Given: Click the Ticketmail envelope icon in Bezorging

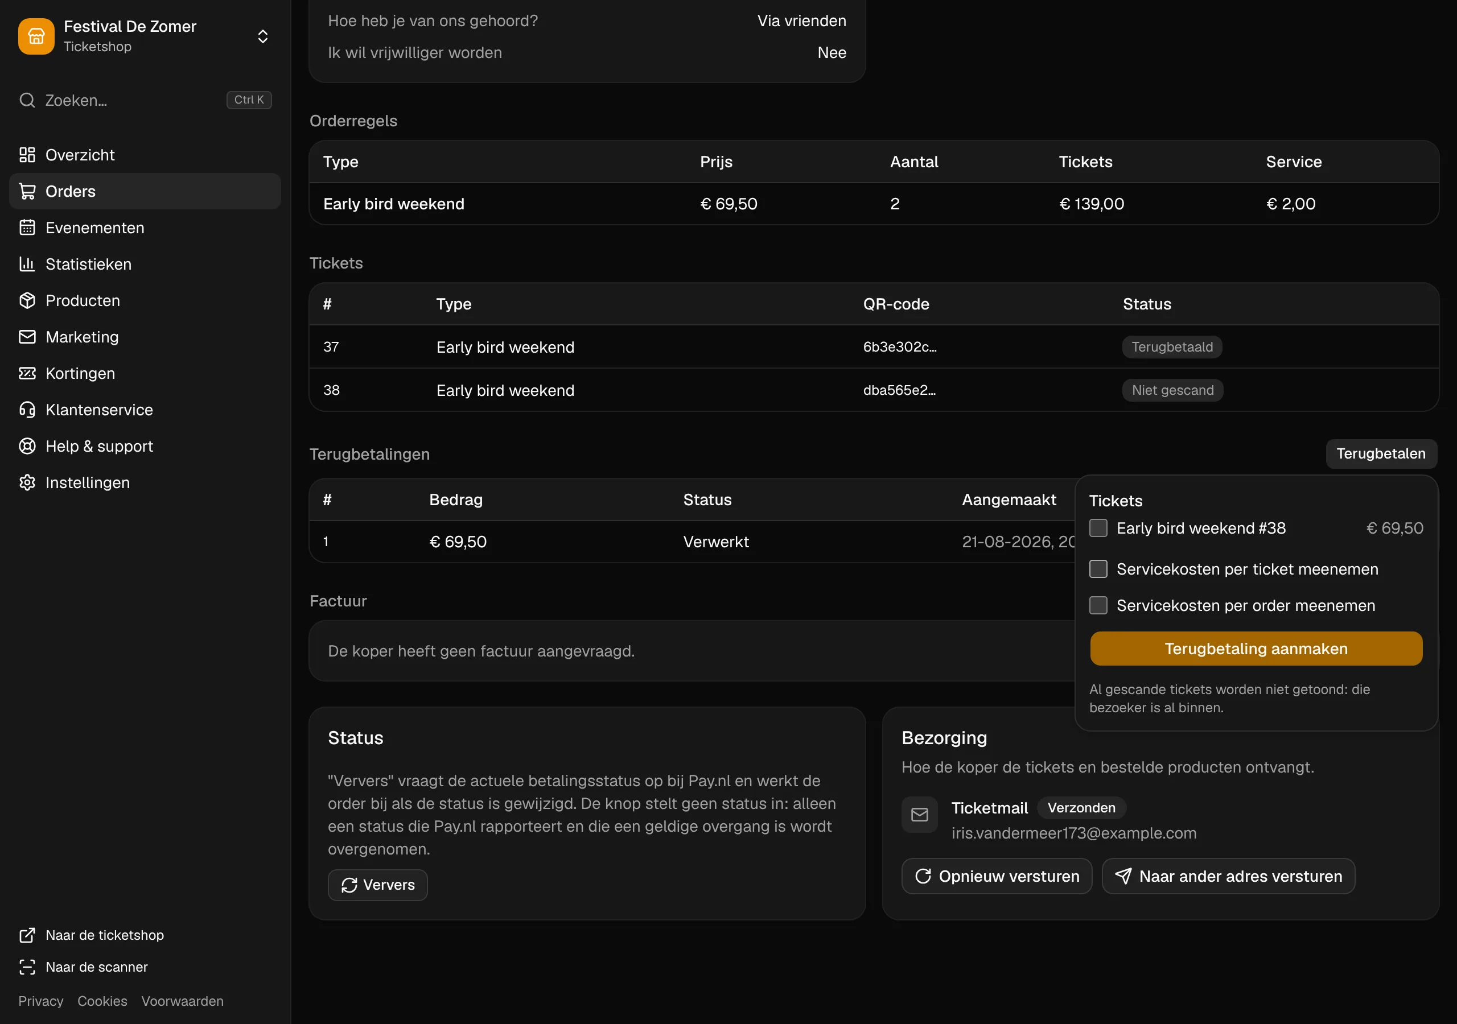Looking at the screenshot, I should 920,815.
